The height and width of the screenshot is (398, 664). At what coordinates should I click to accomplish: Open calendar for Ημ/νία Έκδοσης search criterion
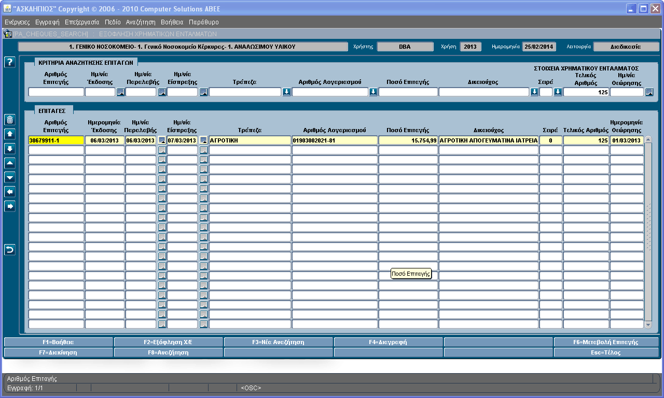pyautogui.click(x=120, y=92)
